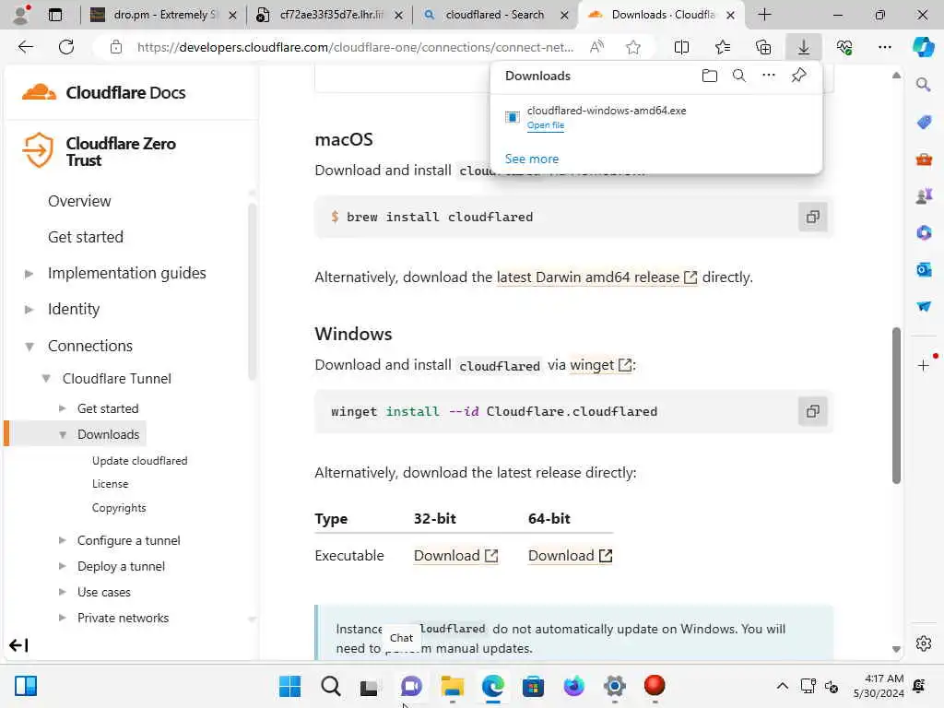The image size is (944, 708).
Task: Expand Private networks section
Action: pos(62,618)
